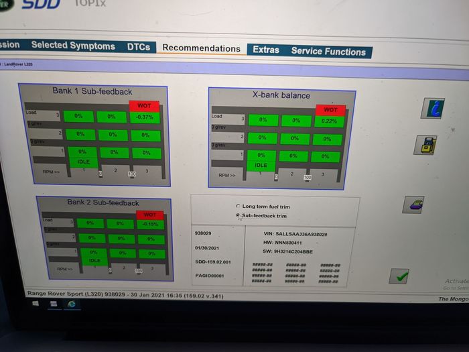
Task: Open the partially visible Session tab
Action: 10,45
